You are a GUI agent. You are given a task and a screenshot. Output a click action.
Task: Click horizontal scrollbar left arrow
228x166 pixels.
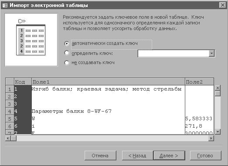8,138
